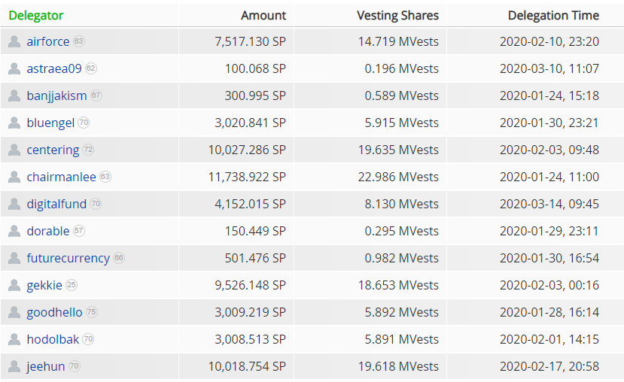This screenshot has width=624, height=382.
Task: Open the chairmanlee delegator link
Action: tap(61, 177)
